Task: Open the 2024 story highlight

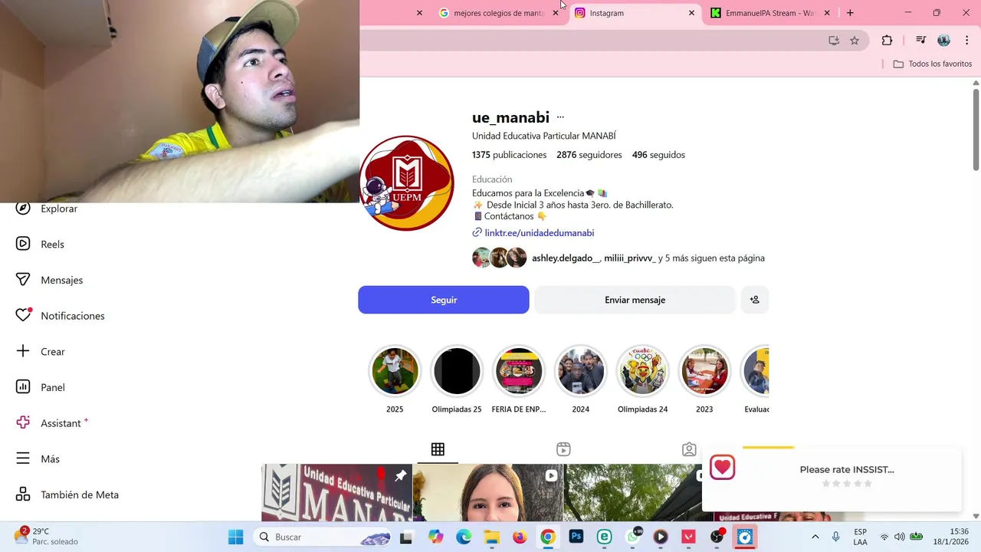Action: pos(581,371)
